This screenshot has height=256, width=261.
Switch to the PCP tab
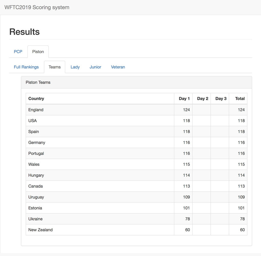click(x=18, y=52)
